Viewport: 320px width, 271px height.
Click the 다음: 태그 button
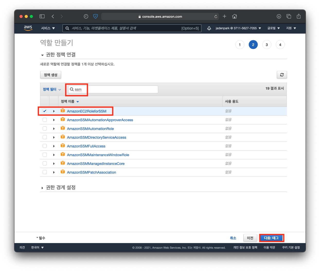click(271, 238)
